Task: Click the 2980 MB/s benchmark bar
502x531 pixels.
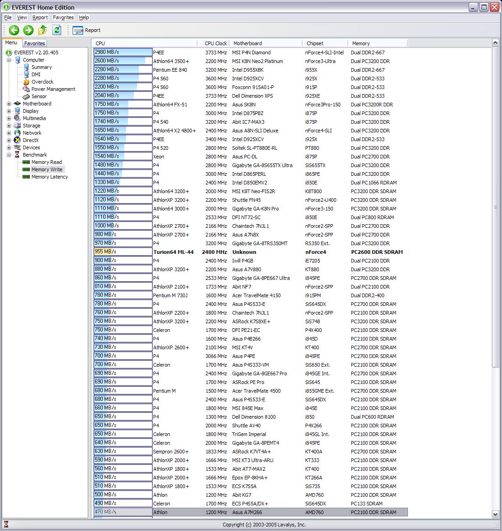Action: (x=123, y=52)
